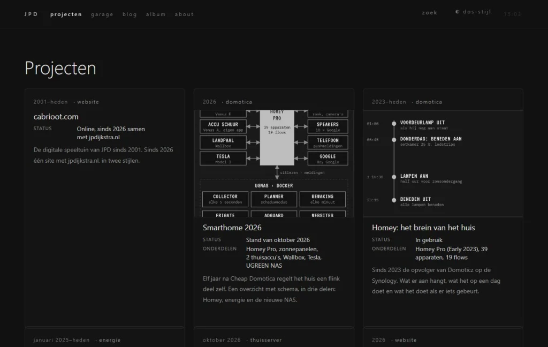The height and width of the screenshot is (347, 548).
Task: Click the 'januari 2025–heden' date label
Action: click(x=62, y=340)
